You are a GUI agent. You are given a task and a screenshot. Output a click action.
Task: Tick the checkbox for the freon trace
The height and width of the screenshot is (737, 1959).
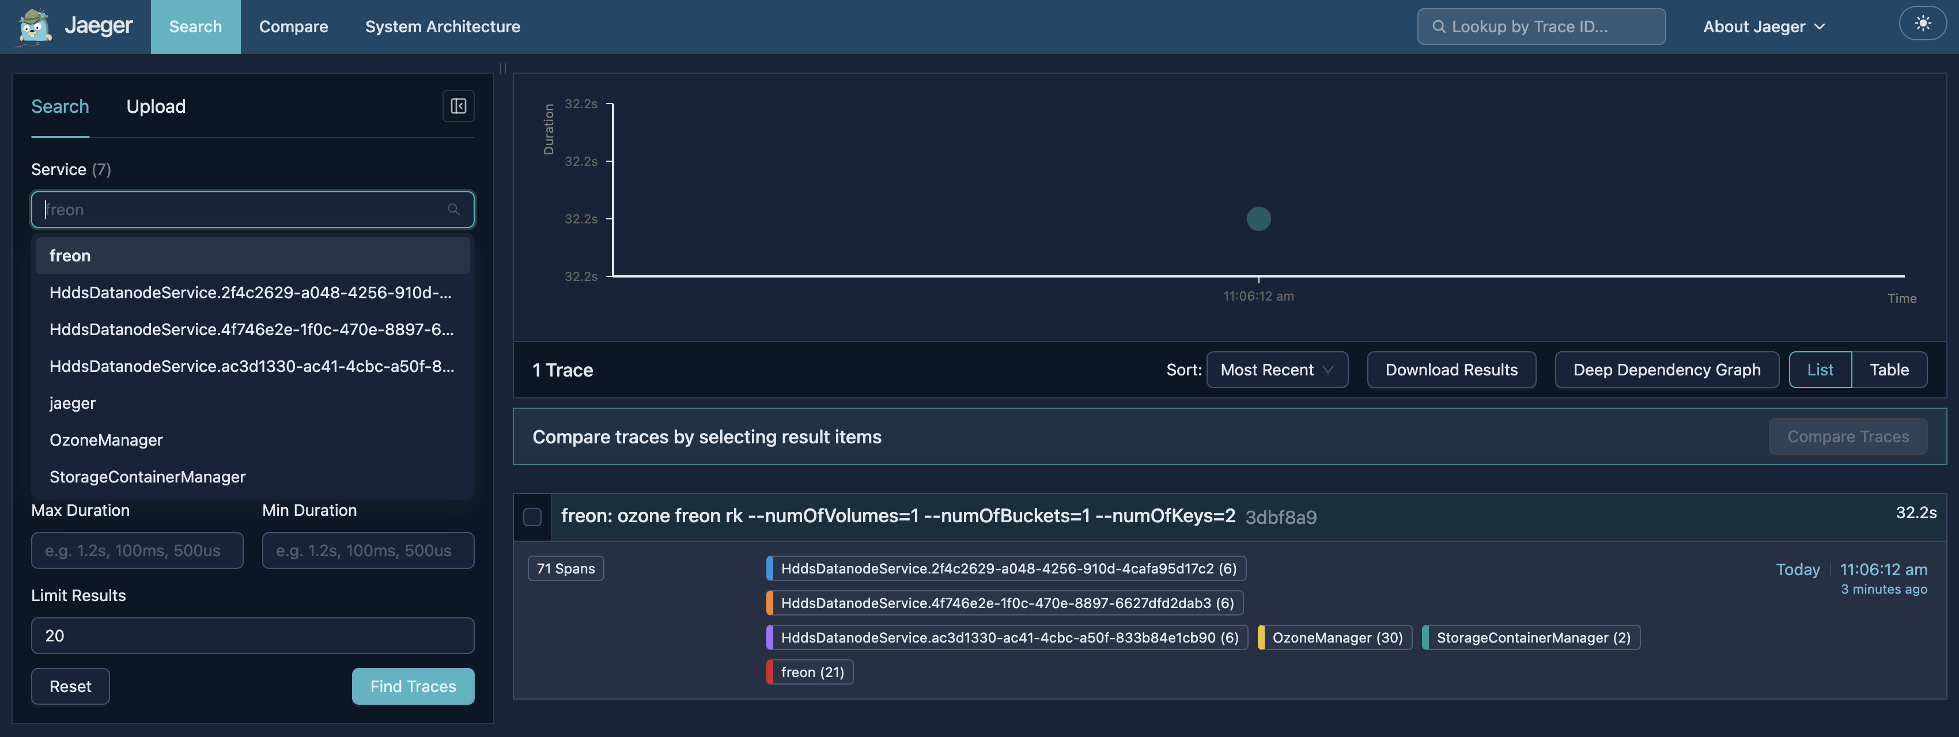coord(532,518)
